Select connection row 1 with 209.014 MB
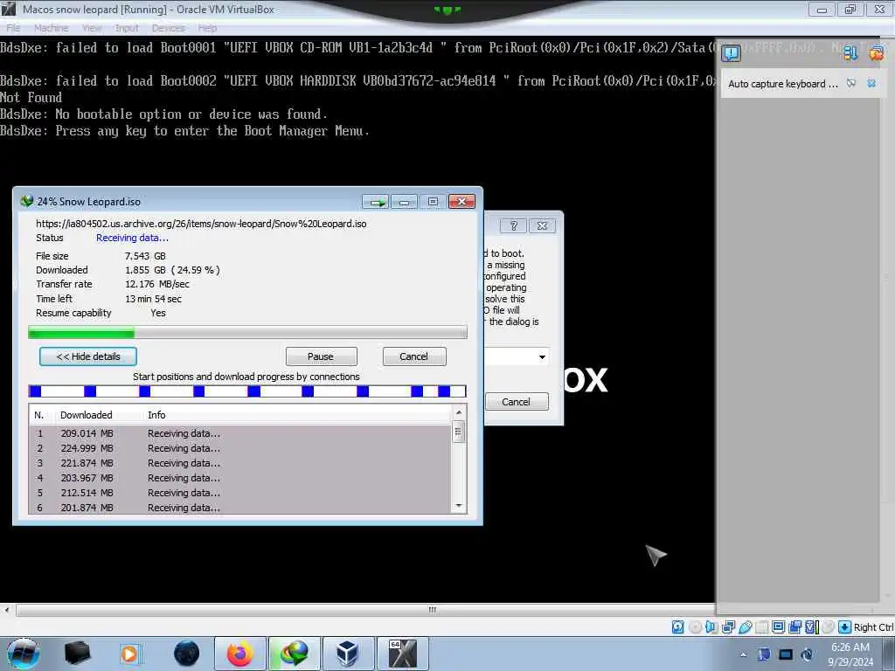895x671 pixels. (240, 433)
